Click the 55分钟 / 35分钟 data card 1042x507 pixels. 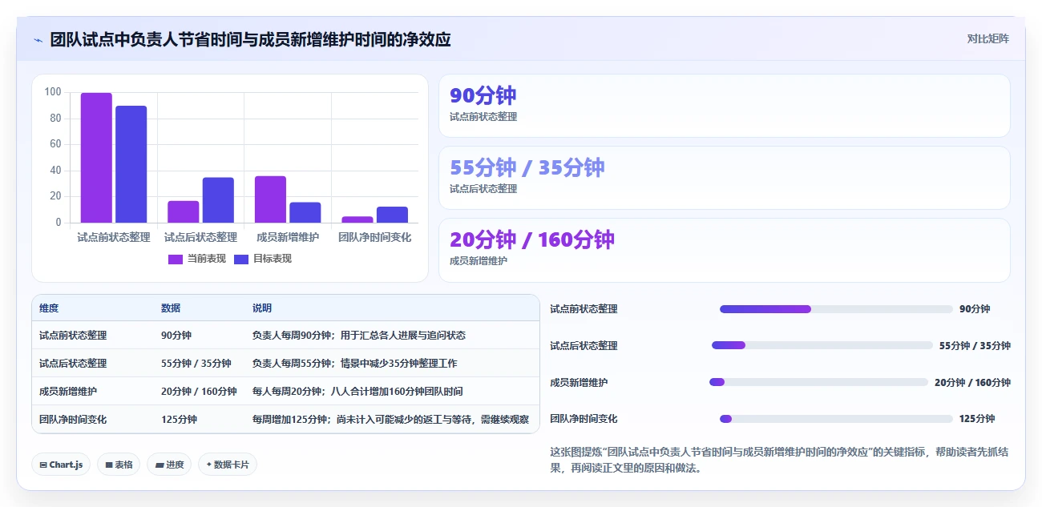[x=725, y=178]
